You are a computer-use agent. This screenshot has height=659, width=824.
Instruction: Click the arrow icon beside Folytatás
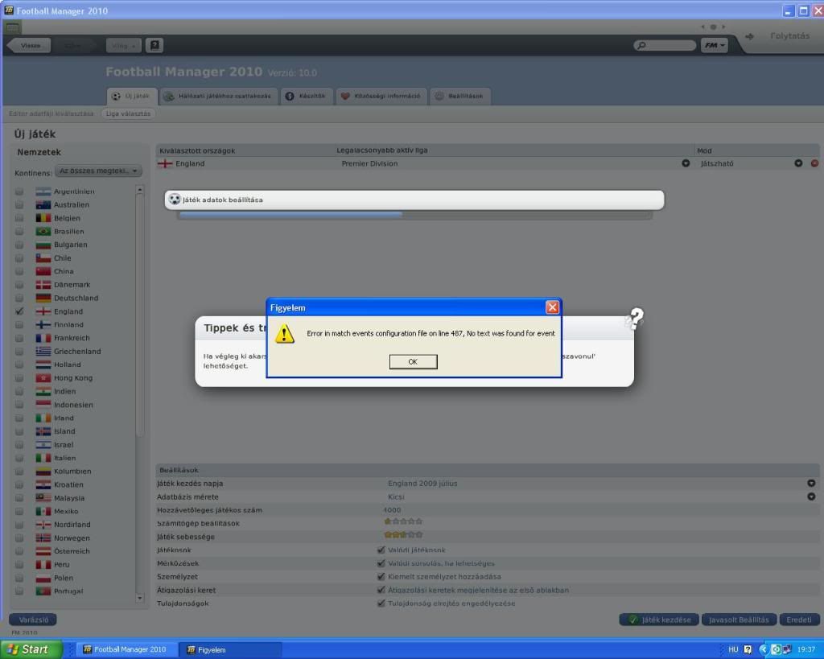point(749,36)
